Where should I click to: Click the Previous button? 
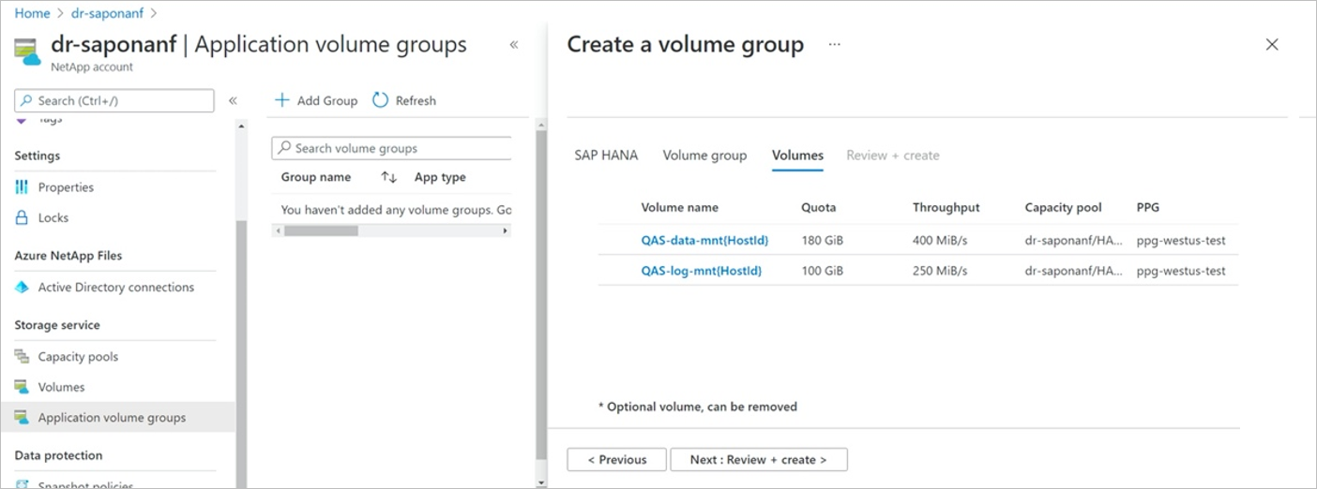(x=616, y=459)
